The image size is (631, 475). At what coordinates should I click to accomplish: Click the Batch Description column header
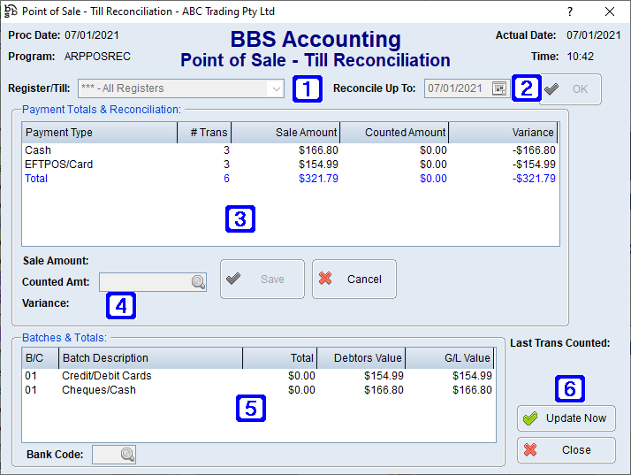(150, 358)
